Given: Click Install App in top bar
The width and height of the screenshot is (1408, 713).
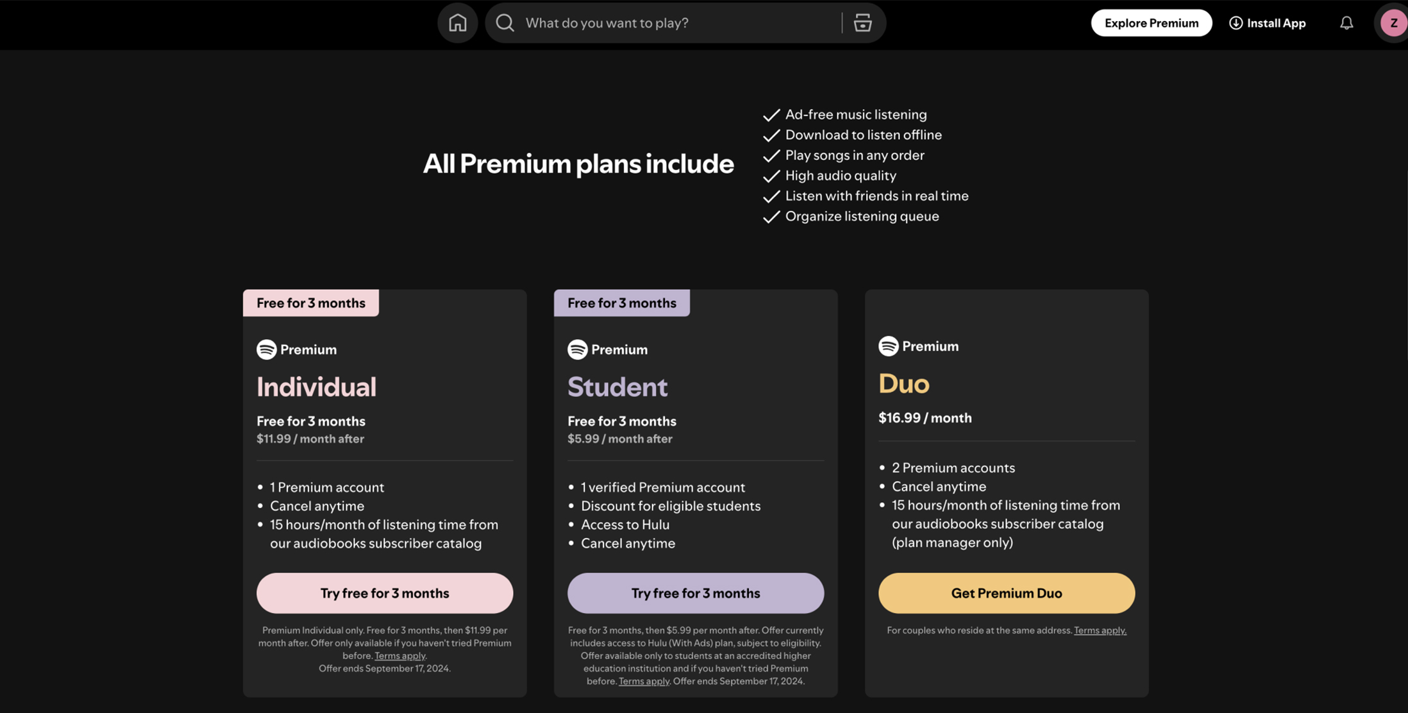Looking at the screenshot, I should [1268, 23].
